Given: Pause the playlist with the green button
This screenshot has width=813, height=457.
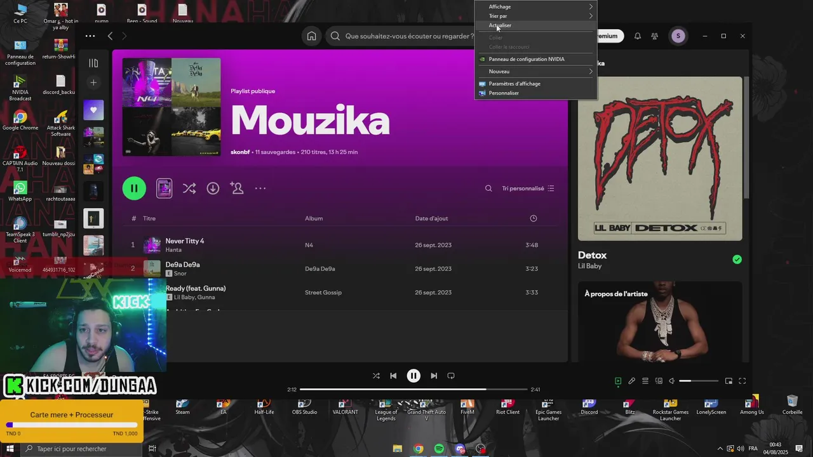Looking at the screenshot, I should tap(134, 189).
